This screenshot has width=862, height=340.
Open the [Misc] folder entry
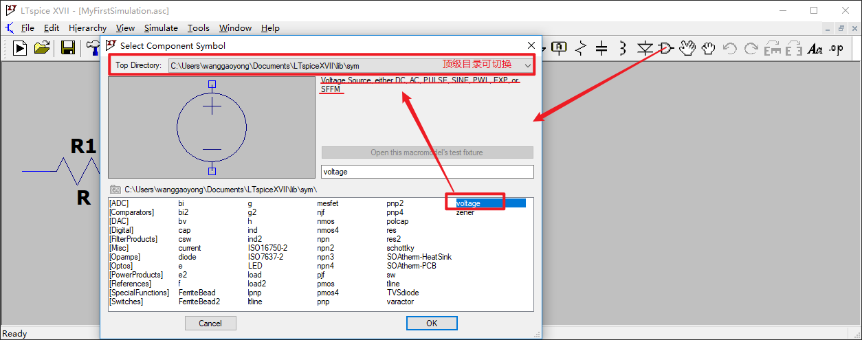tap(120, 248)
